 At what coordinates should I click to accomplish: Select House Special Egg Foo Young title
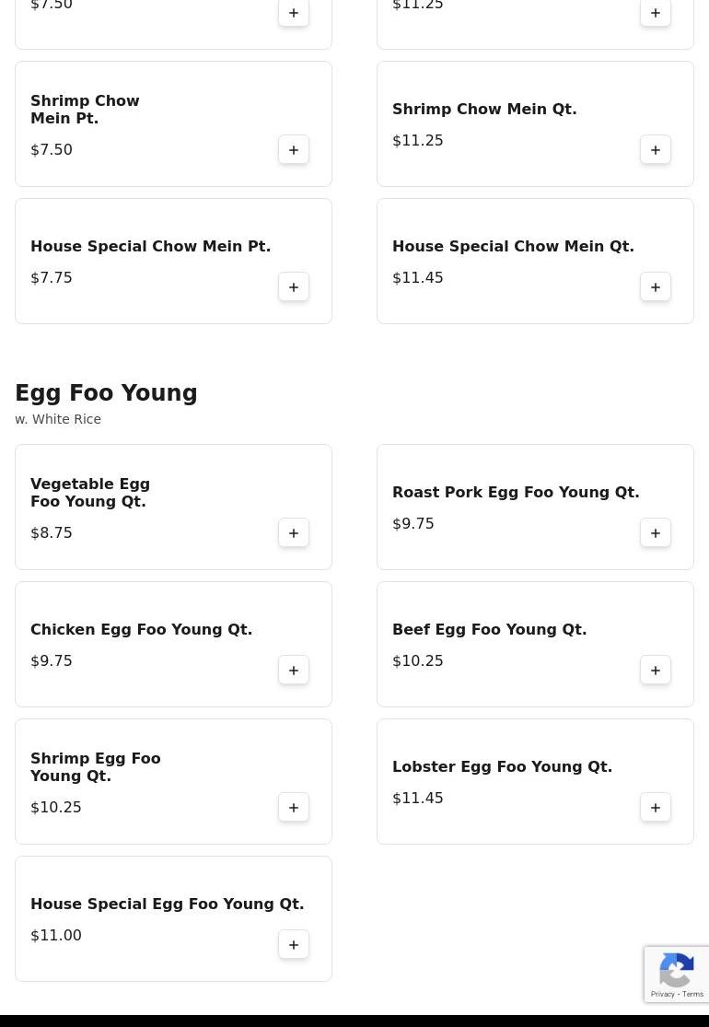pos(167,904)
